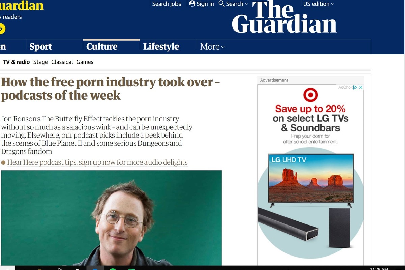
Task: Select the Games subsection link
Action: (x=85, y=62)
